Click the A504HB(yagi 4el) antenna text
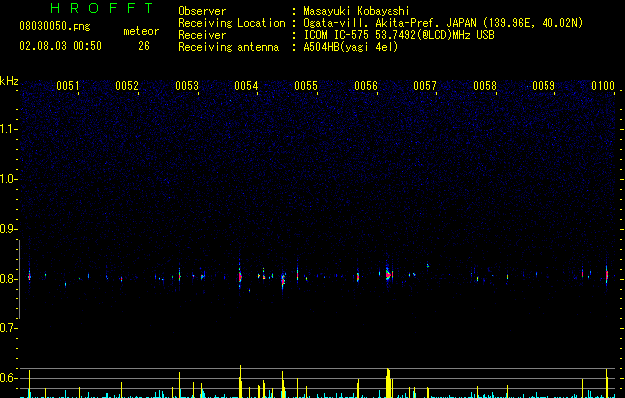625x398 pixels. 351,47
